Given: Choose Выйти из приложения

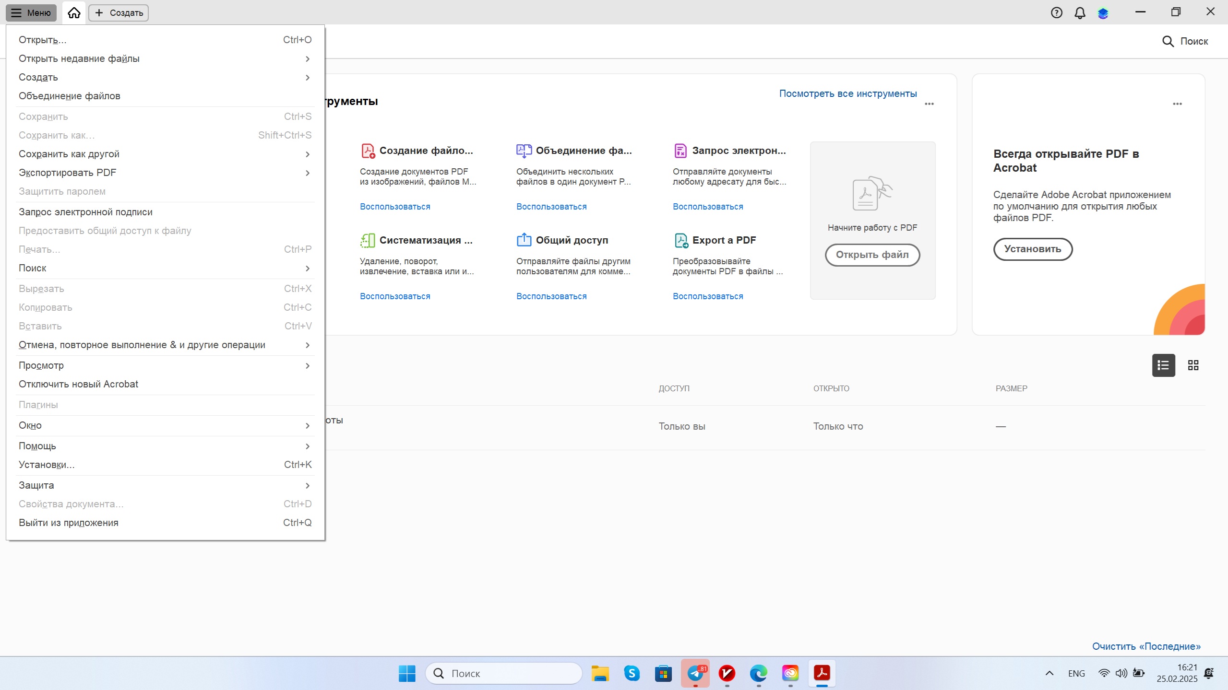Looking at the screenshot, I should (165, 523).
